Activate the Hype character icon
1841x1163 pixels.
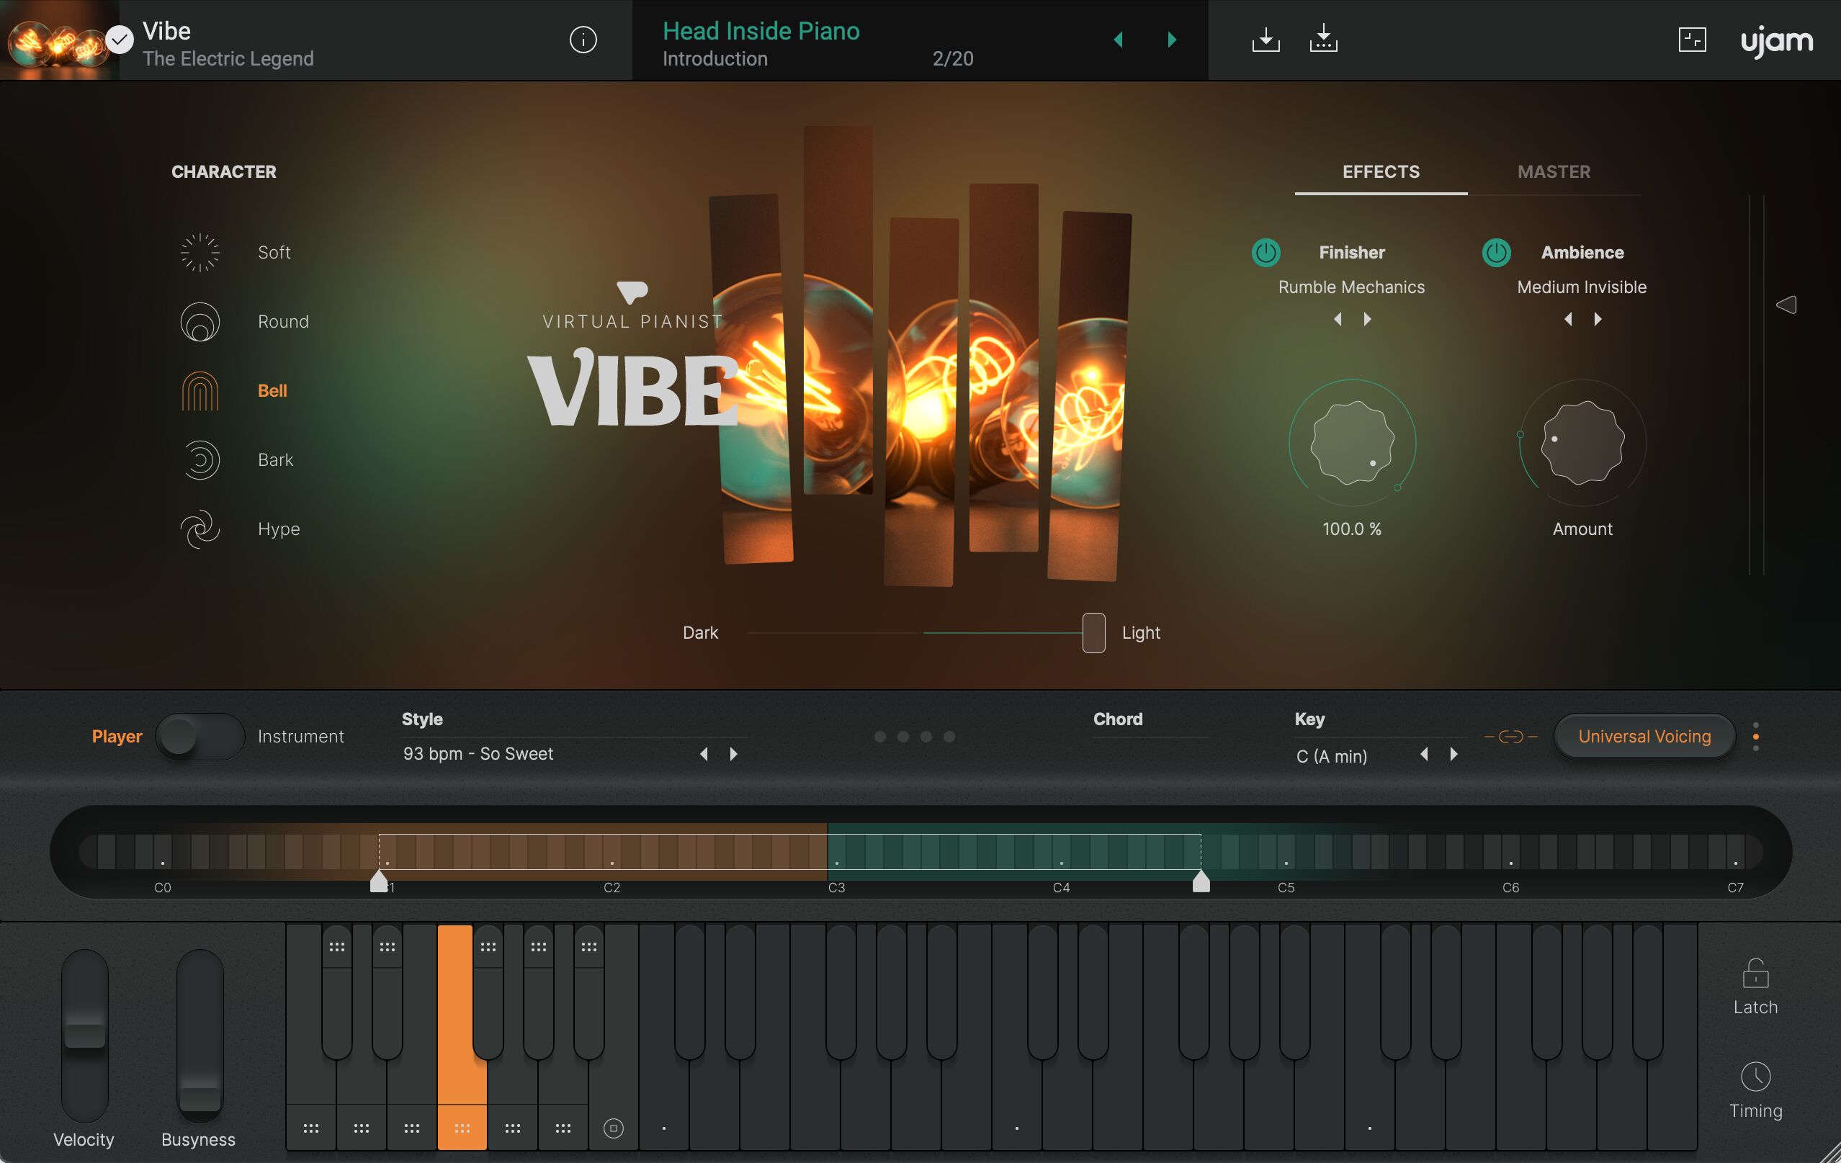coord(200,529)
